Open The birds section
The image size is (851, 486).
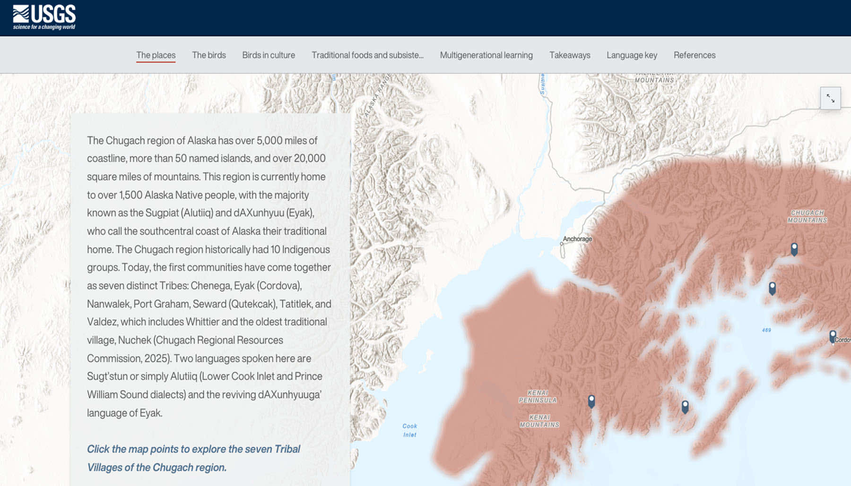(x=208, y=55)
